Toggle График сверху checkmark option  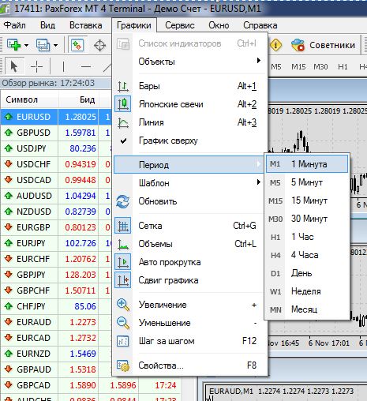(189, 141)
